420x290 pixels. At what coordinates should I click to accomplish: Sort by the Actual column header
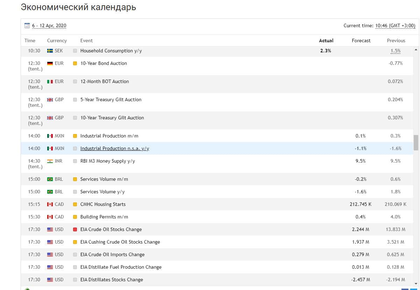tap(326, 40)
